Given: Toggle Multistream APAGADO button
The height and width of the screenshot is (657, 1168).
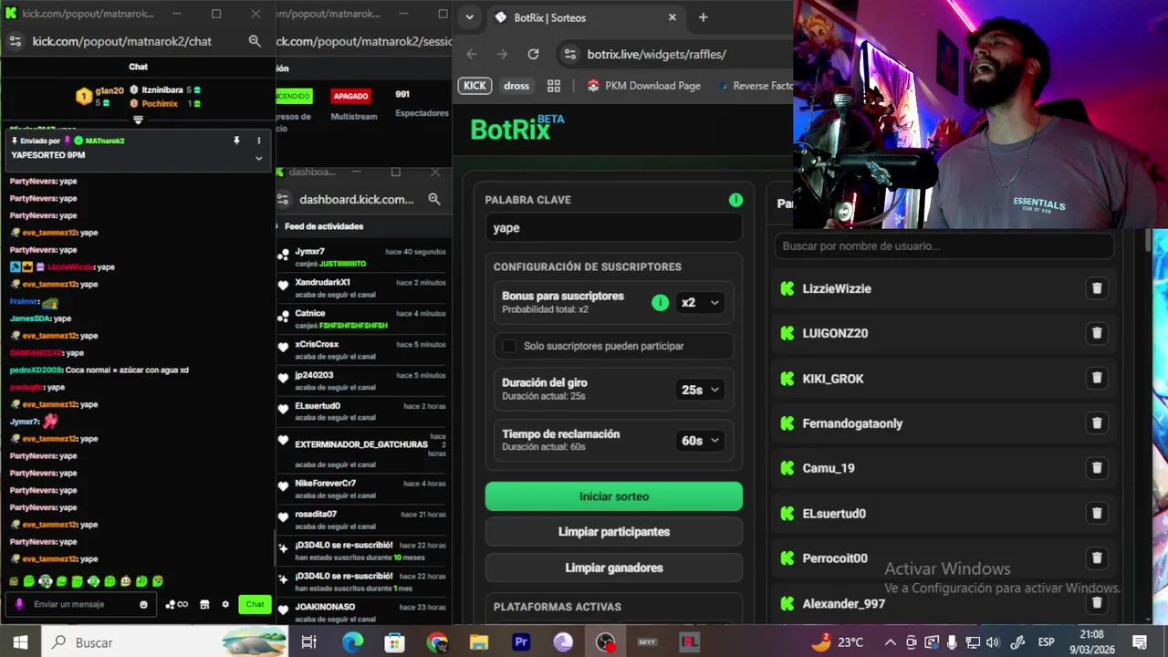Looking at the screenshot, I should 350,96.
